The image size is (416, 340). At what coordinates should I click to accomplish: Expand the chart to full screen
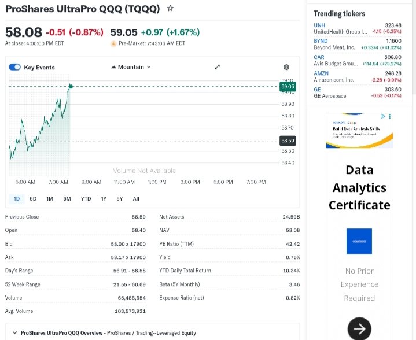click(218, 67)
